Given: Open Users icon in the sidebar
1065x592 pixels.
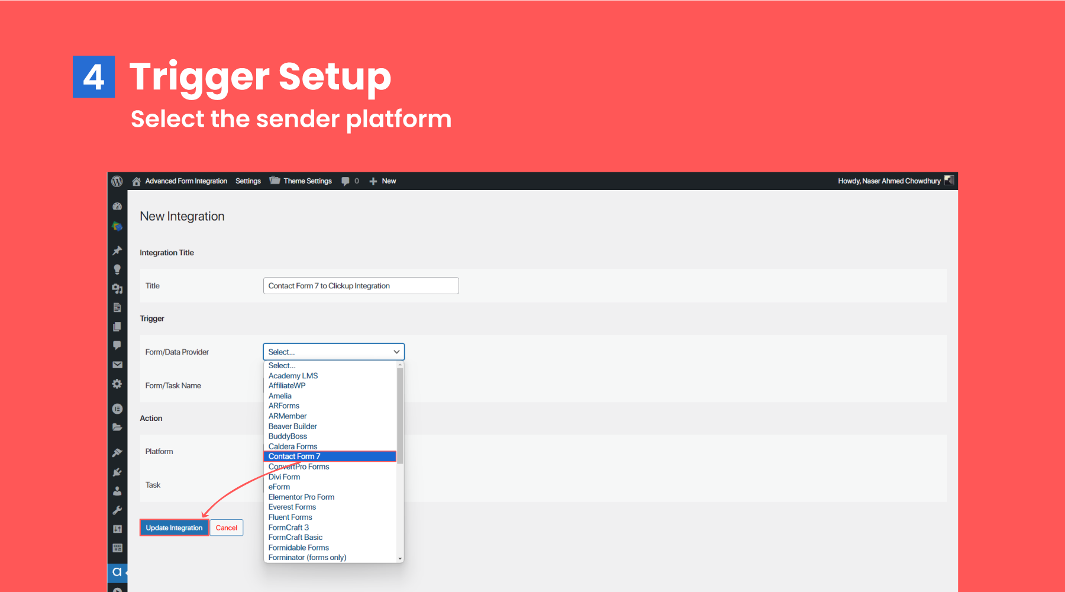Looking at the screenshot, I should point(117,491).
